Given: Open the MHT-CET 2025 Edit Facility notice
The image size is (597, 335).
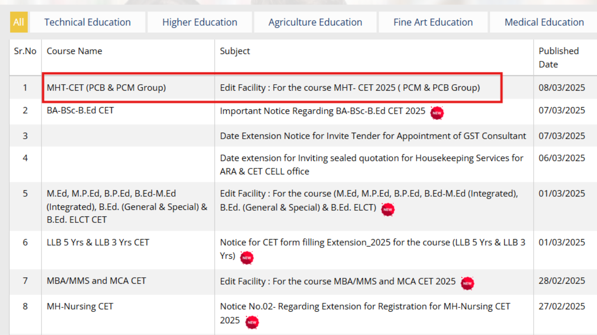Looking at the screenshot, I should (350, 87).
